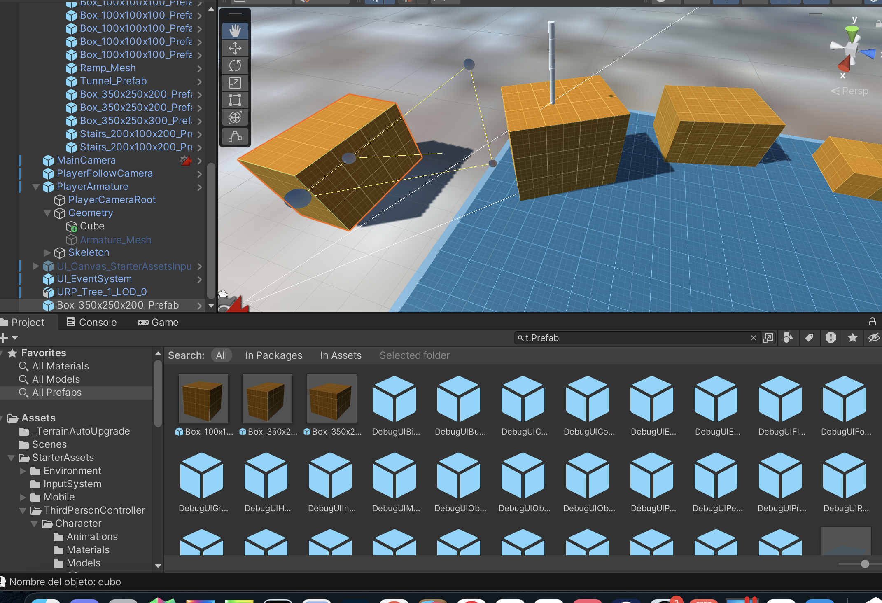Filter search to In Assets

[x=341, y=355]
